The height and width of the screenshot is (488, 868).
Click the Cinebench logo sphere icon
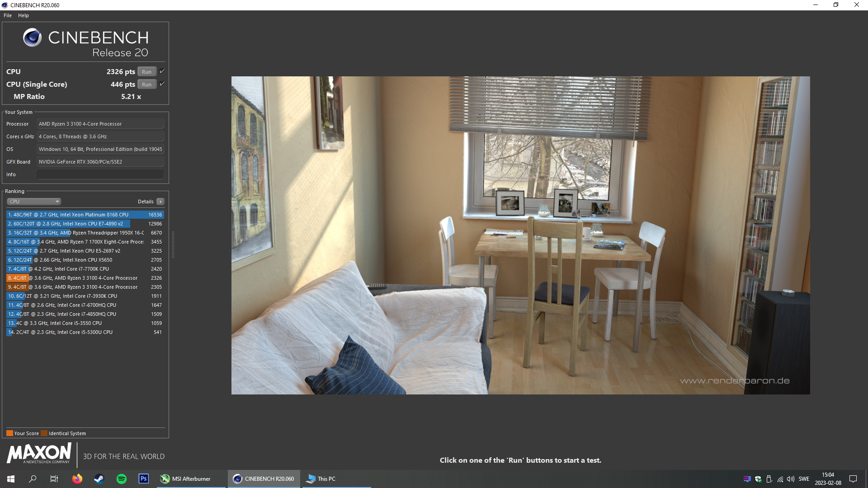pyautogui.click(x=32, y=38)
